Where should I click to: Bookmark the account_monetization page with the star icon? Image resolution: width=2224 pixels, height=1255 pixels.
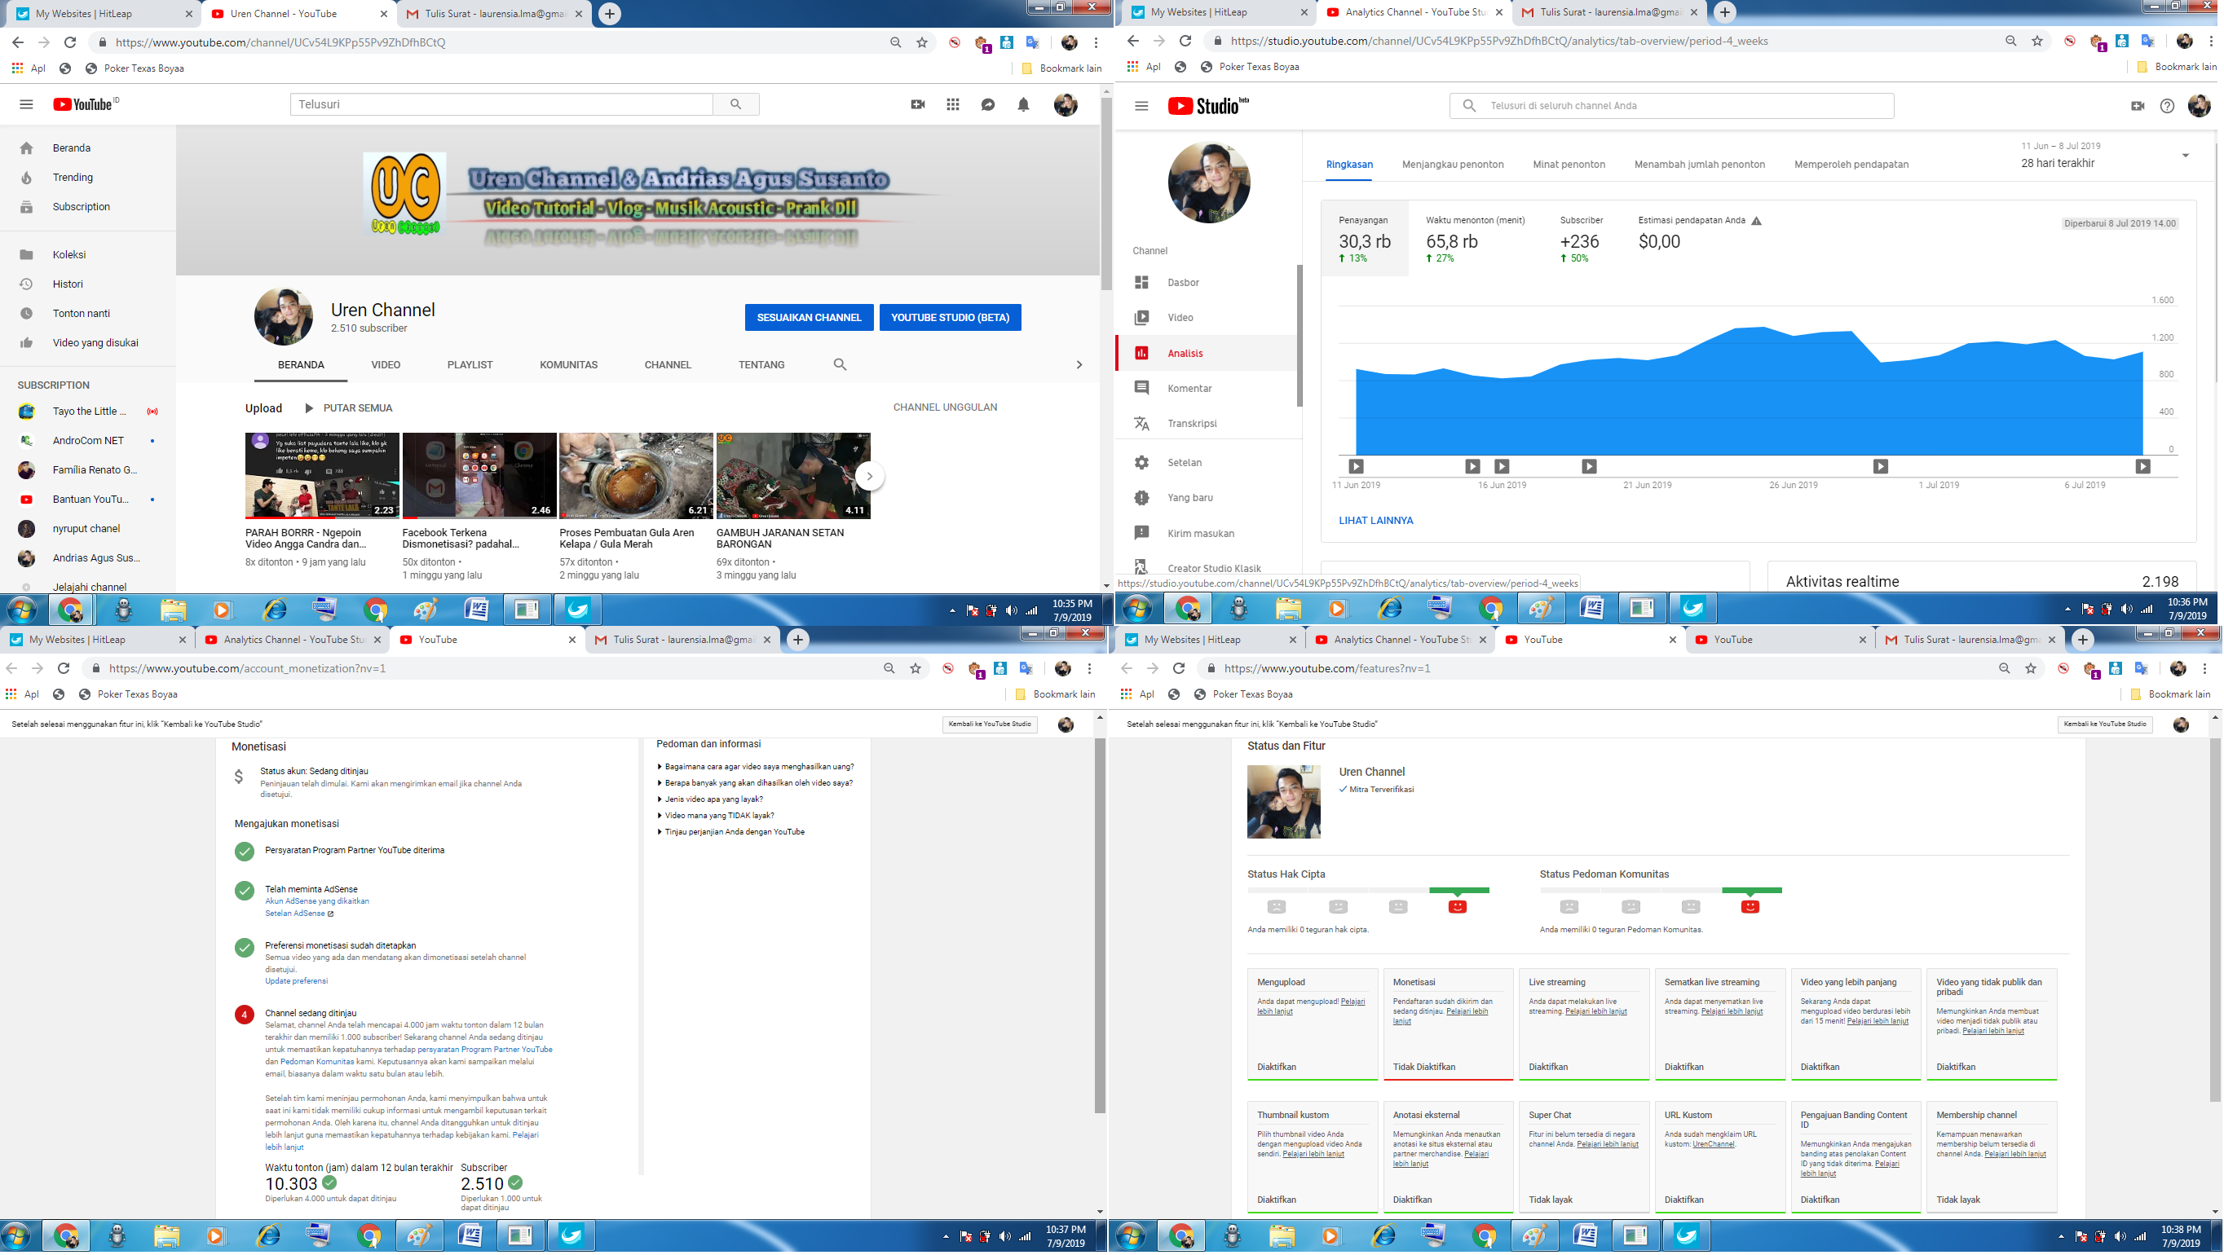pyautogui.click(x=916, y=669)
